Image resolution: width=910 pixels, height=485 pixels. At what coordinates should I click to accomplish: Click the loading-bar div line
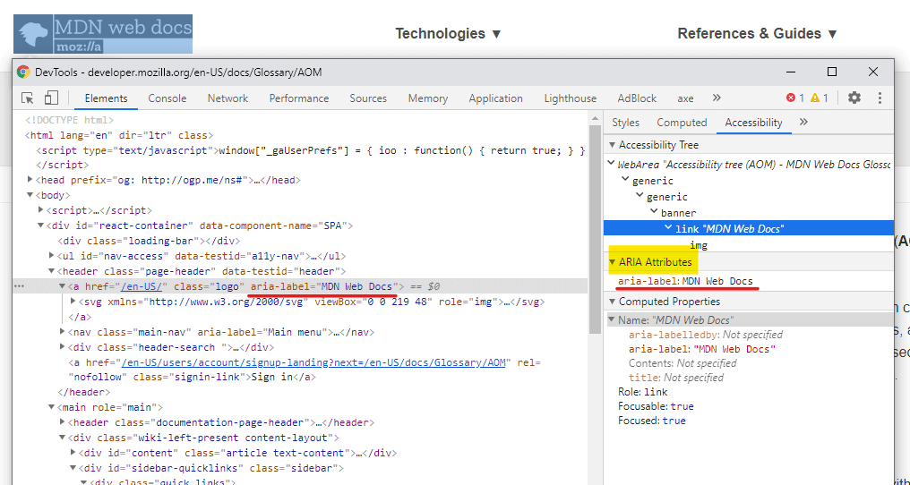pyautogui.click(x=149, y=241)
